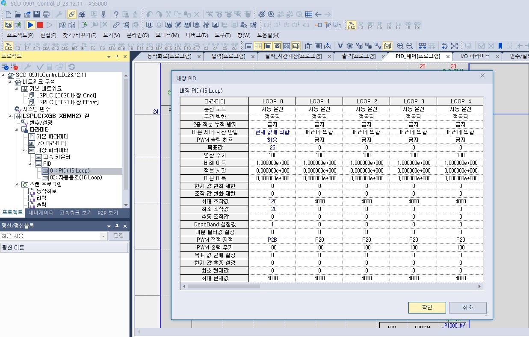The width and height of the screenshot is (529, 337).
Task: Toggle the PLC connect plug icon
Action: [71, 15]
